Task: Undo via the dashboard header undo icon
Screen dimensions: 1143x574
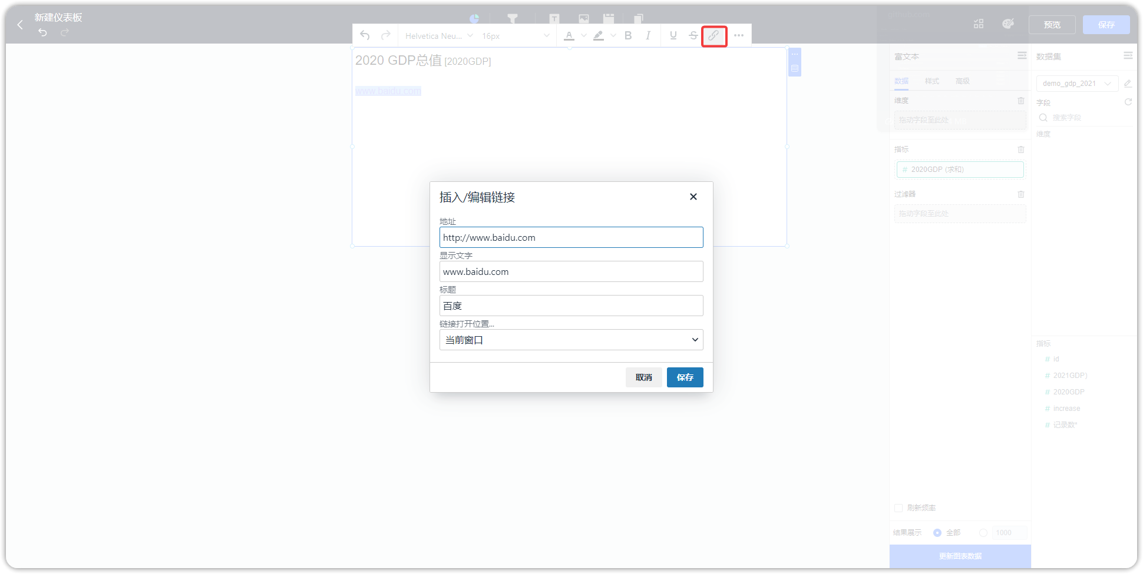Action: point(42,32)
